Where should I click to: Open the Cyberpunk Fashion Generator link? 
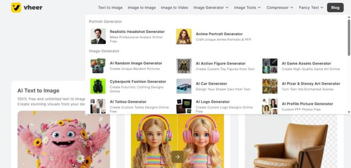(x=138, y=81)
